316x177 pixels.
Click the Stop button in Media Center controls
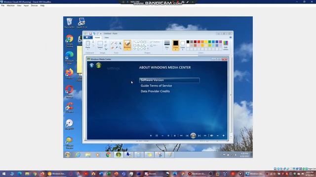point(175,136)
